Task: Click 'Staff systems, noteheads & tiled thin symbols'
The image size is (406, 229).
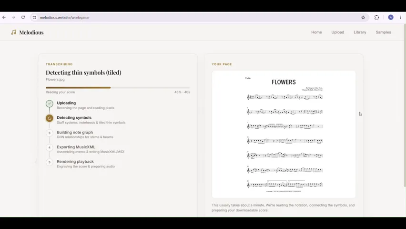Action: pyautogui.click(x=91, y=123)
